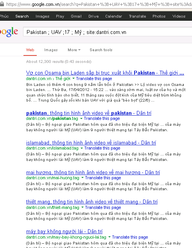Image resolution: width=192 pixels, height=248 pixels.
Task: Click the Google logo
Action: [x=9, y=32]
